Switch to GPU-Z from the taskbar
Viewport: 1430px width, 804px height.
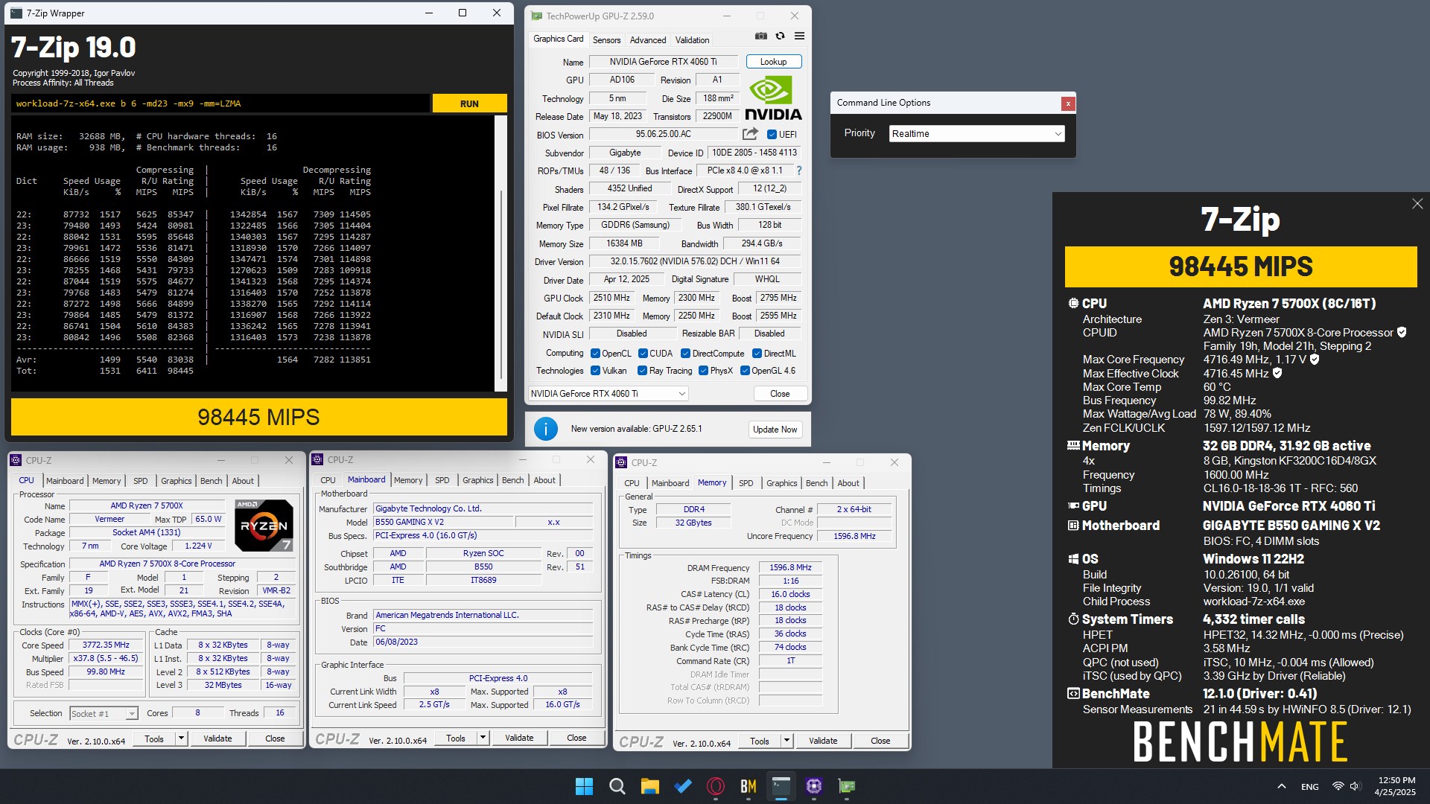point(846,786)
